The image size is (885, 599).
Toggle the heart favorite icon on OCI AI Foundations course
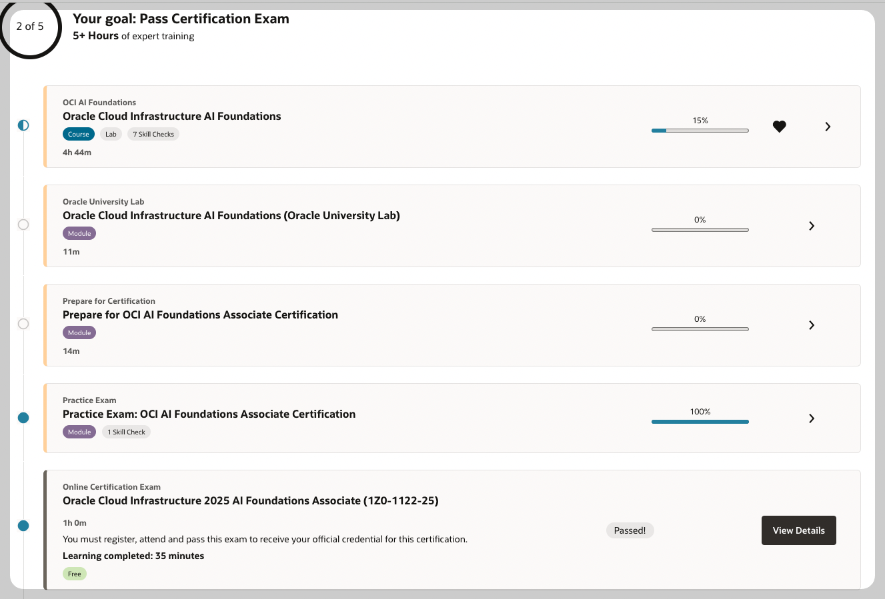point(779,127)
